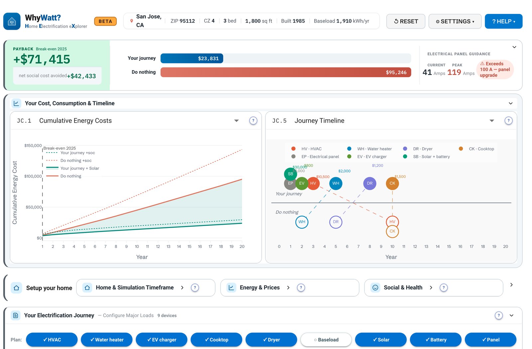Collapse Your Electrification Journey section

click(511, 315)
